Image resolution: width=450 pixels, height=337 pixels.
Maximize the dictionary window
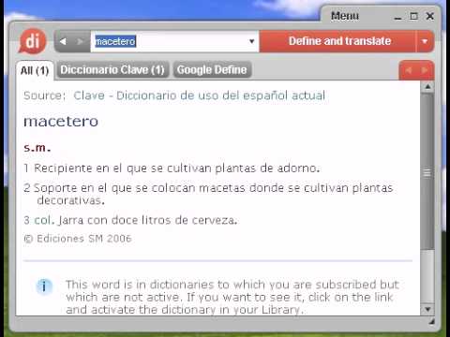(x=413, y=16)
